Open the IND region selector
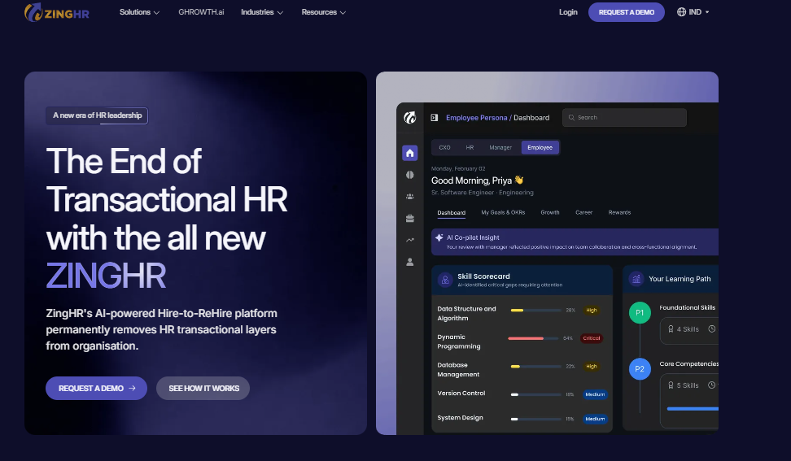 tap(693, 12)
